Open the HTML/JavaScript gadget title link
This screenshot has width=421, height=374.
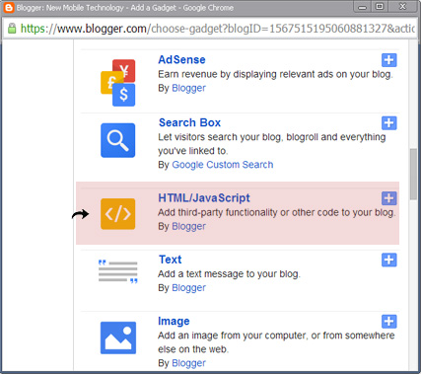204,198
